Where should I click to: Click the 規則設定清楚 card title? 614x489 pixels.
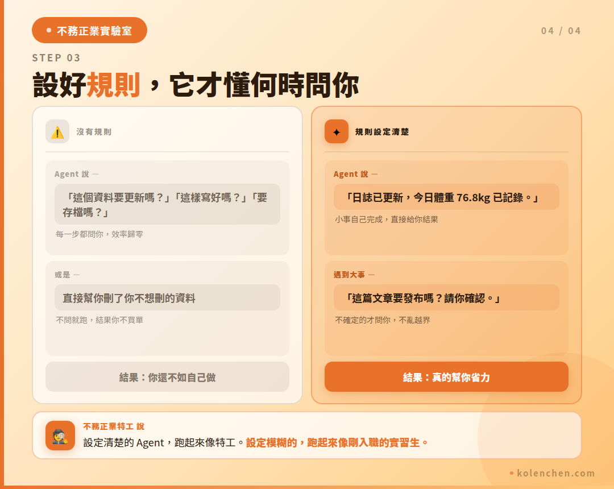click(x=382, y=132)
